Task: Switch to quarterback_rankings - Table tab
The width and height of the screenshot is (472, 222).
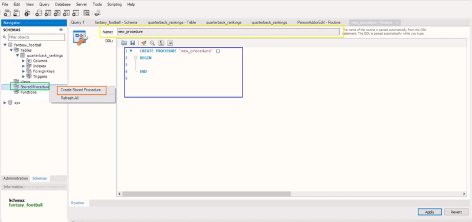Action: 172,22
